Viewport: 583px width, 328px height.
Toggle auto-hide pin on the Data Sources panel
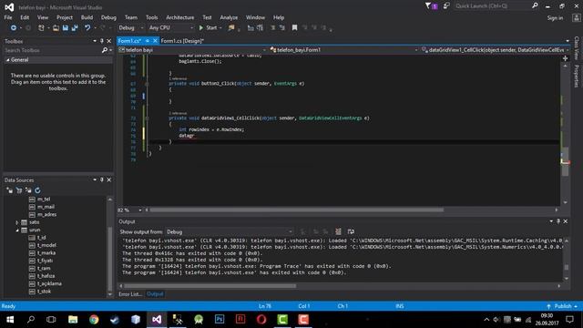[102, 180]
